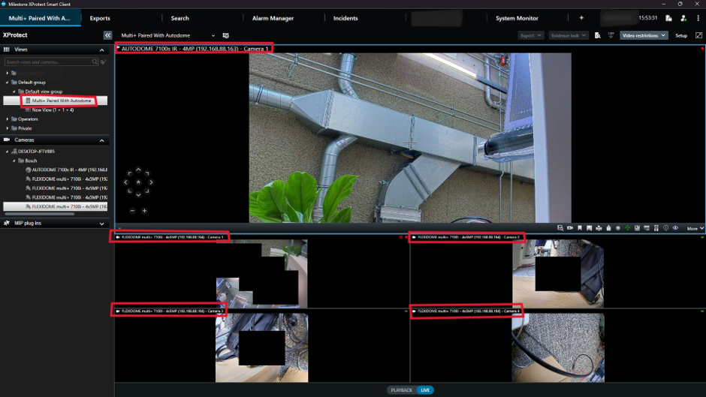
Task: Expand Operators folder in tree
Action: [x=8, y=119]
